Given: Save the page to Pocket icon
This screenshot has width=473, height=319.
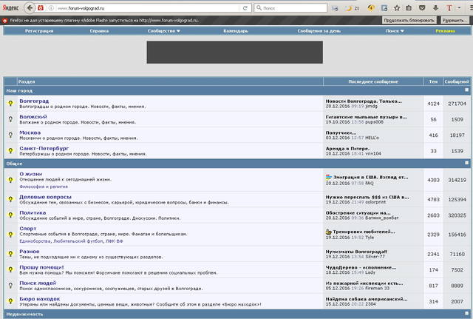Looking at the screenshot, I should [x=422, y=8].
